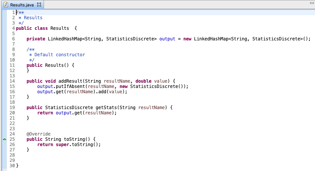Click the 'output' field name on line 6
This screenshot has height=171, width=315.
tap(167, 39)
